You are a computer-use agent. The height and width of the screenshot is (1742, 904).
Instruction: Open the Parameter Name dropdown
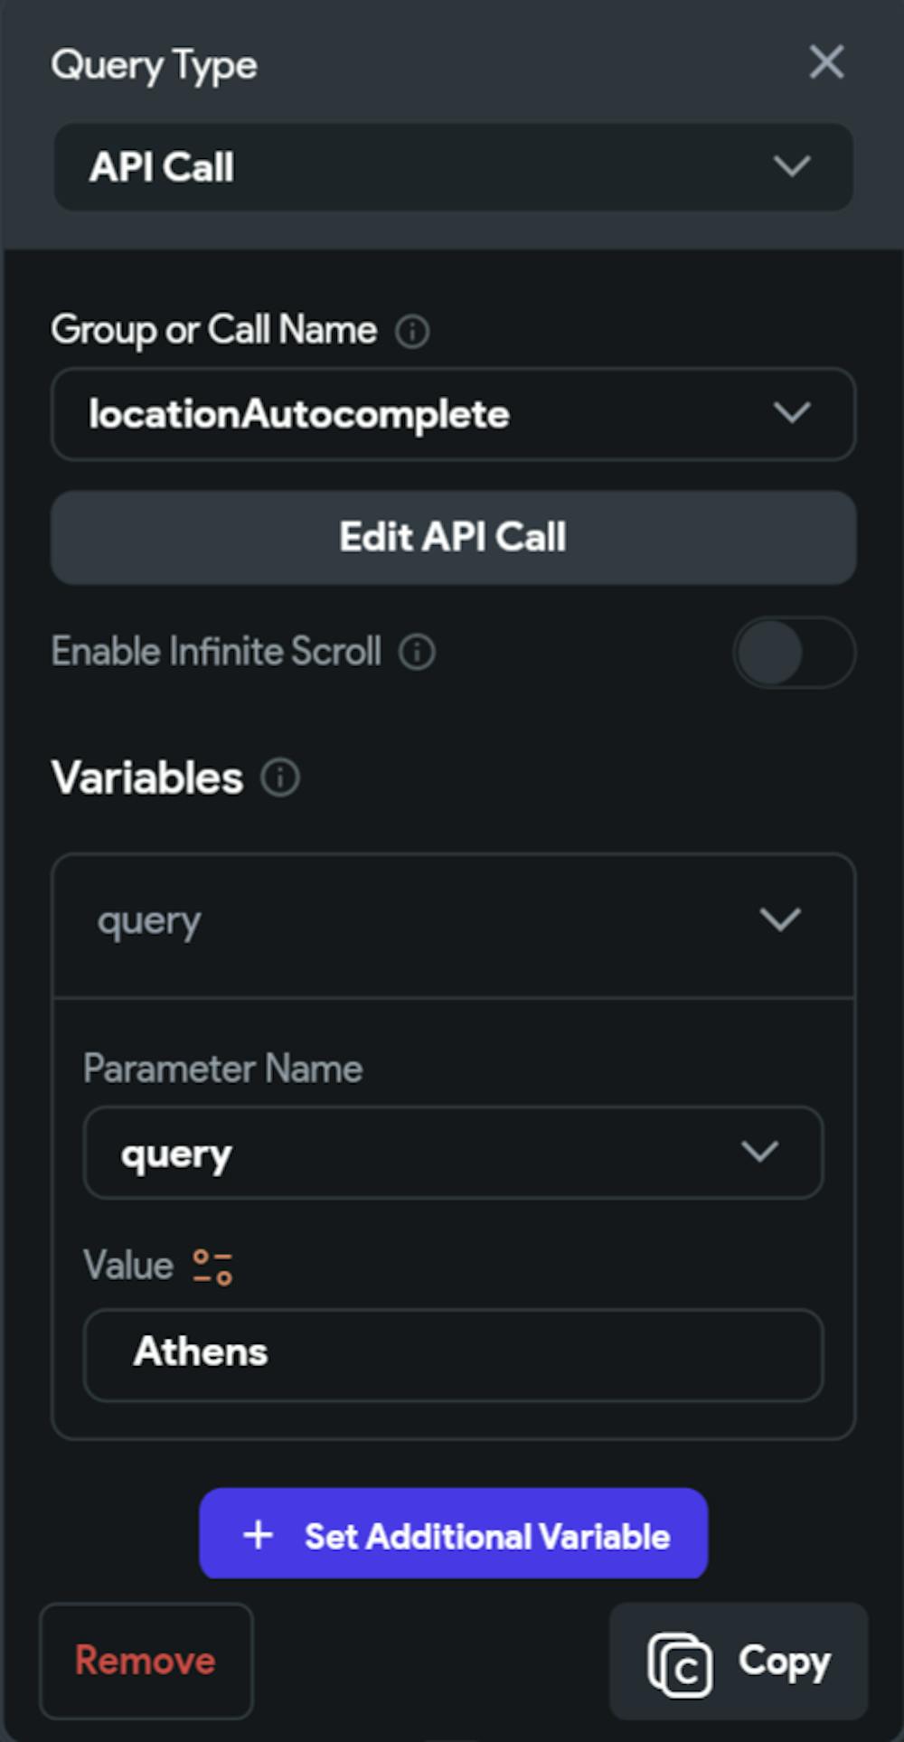tap(453, 1153)
